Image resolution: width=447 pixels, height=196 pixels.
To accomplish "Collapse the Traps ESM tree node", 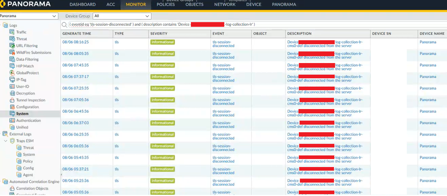I will [x=6, y=141].
